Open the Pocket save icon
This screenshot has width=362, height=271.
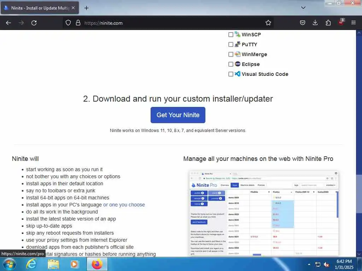coord(303,23)
